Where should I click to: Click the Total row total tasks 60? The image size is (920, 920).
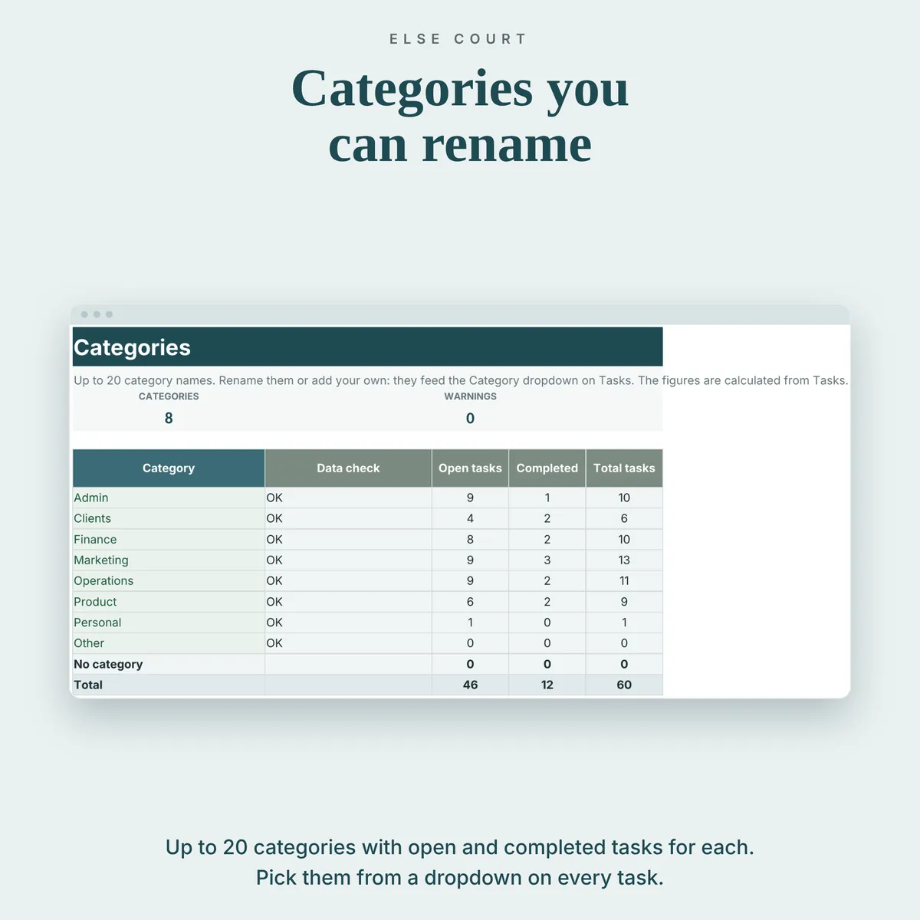[x=624, y=685]
